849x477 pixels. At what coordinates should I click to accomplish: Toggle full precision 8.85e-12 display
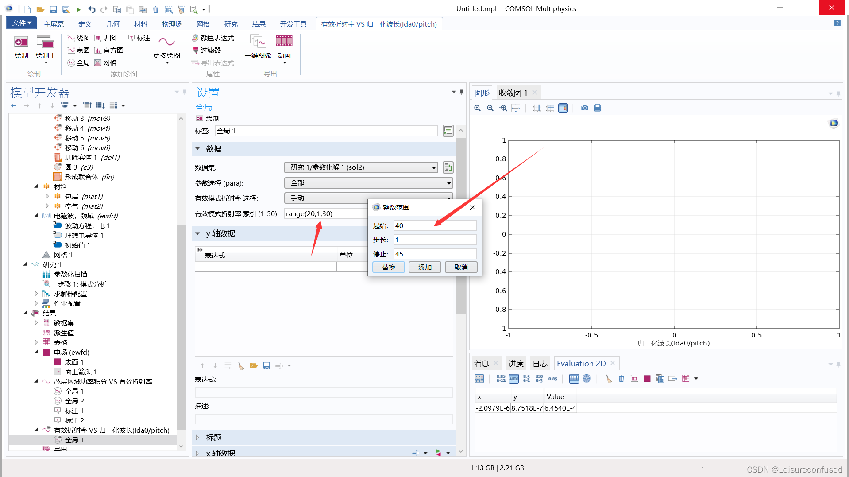[x=501, y=379]
